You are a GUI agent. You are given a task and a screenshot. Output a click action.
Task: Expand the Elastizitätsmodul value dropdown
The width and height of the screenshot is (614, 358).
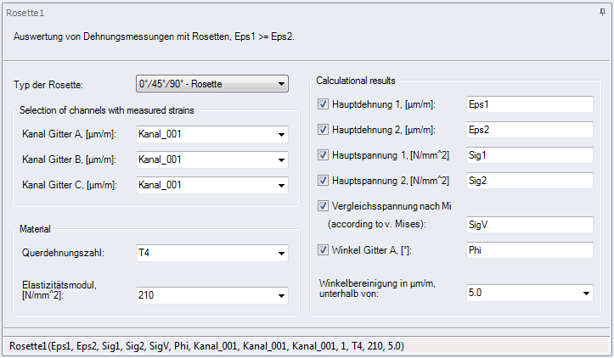pyautogui.click(x=280, y=295)
